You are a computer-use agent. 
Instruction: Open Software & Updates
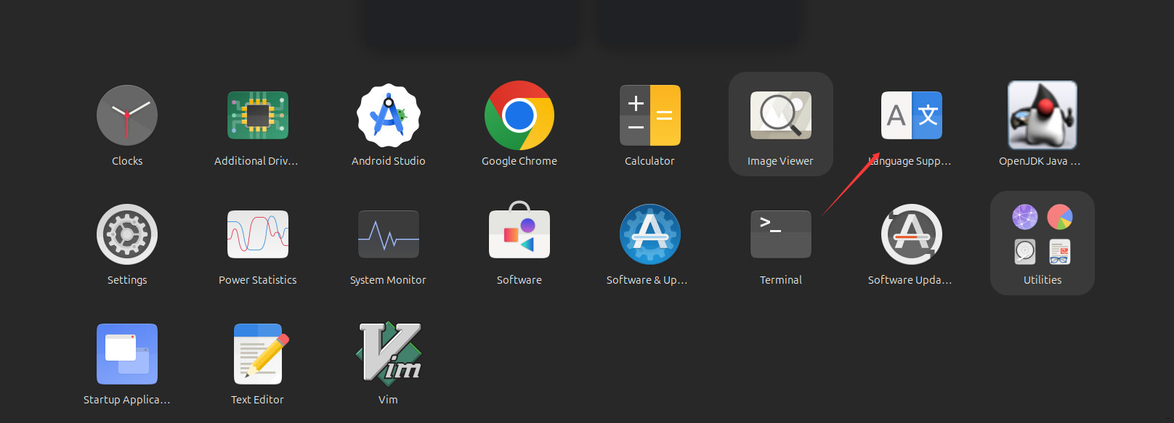[649, 235]
